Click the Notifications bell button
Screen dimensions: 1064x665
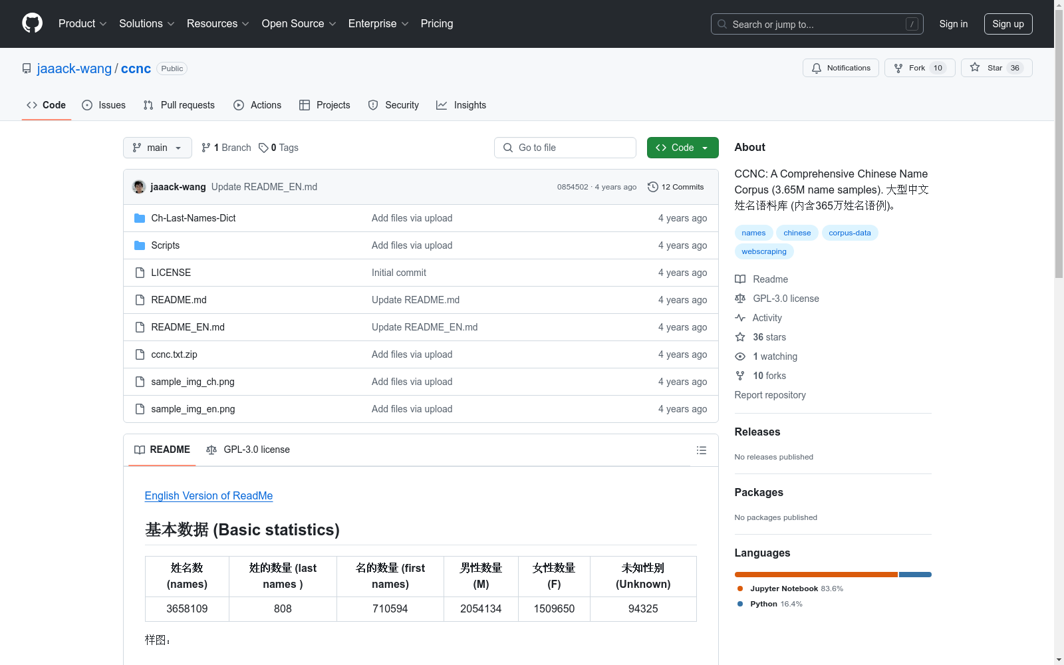click(841, 68)
